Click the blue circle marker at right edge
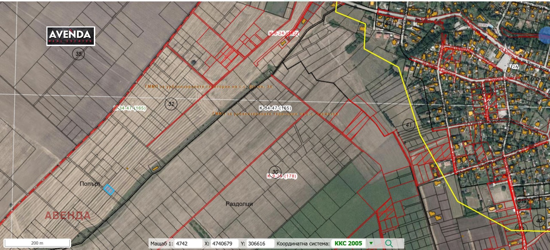This screenshot has height=250, width=550. [x=545, y=35]
